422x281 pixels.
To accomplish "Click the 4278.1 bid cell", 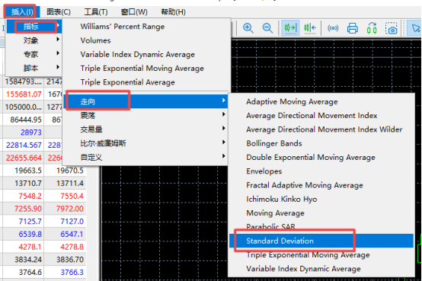I will click(x=30, y=247).
